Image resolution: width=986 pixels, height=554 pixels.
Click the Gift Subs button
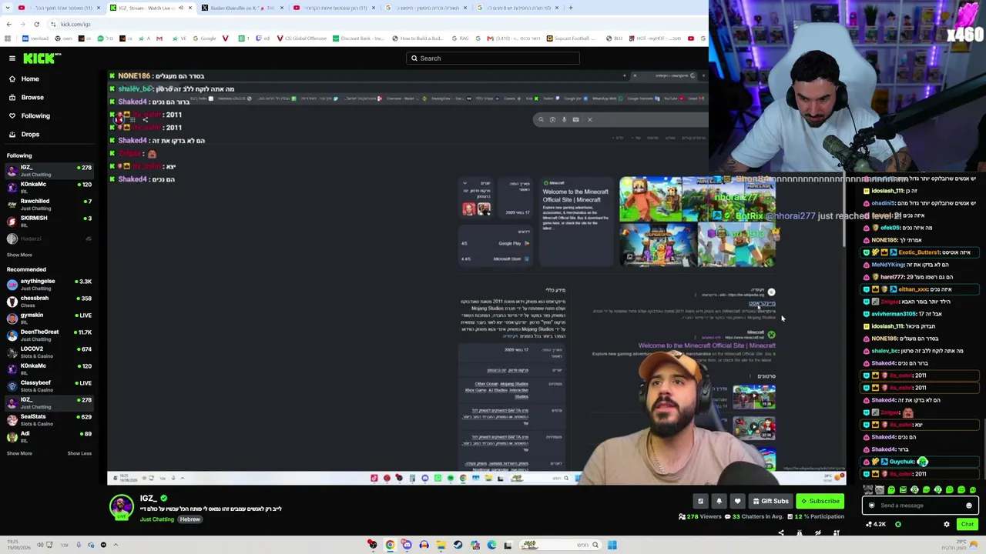(770, 501)
